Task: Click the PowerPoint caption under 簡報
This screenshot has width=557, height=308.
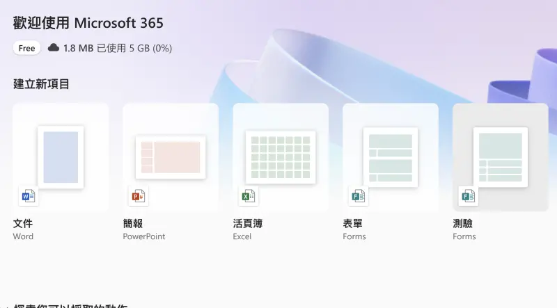Action: (144, 236)
